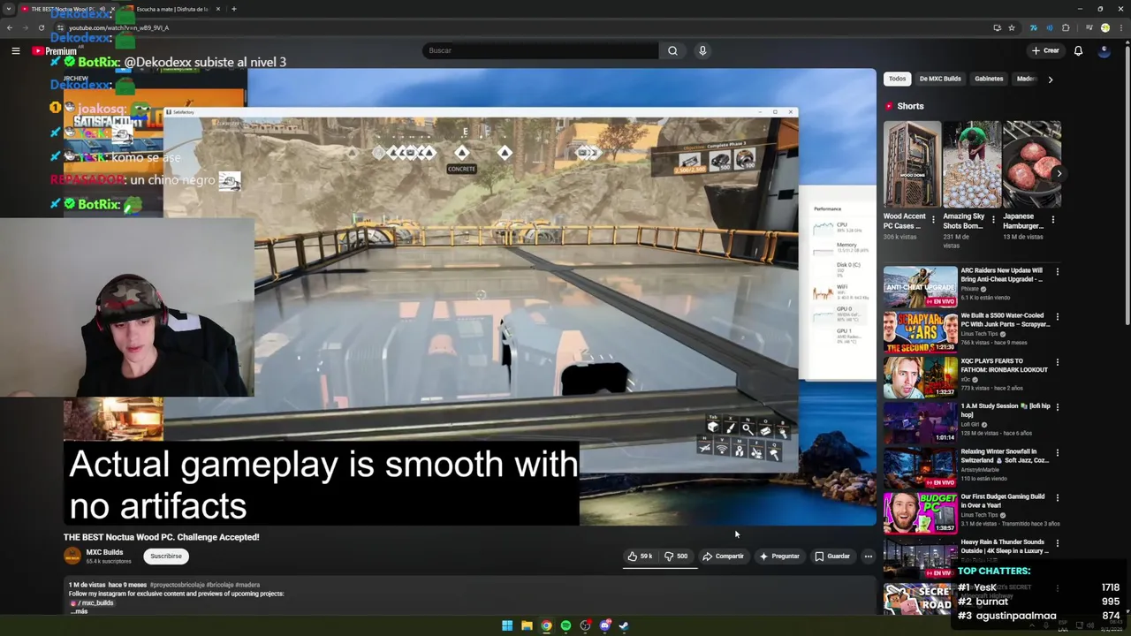The height and width of the screenshot is (636, 1131).
Task: Click the Guardar button
Action: pos(832,556)
